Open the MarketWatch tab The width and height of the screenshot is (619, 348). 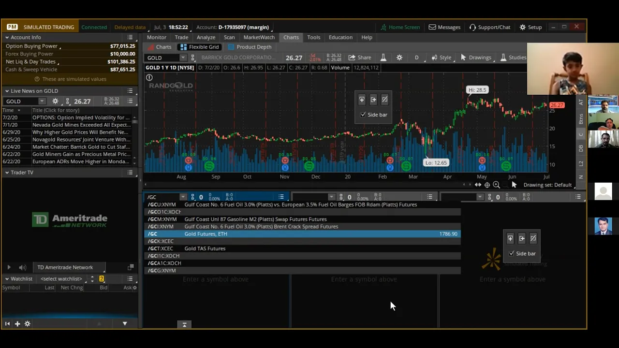(x=259, y=37)
